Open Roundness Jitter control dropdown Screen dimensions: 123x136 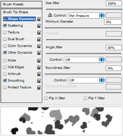[x=86, y=80]
